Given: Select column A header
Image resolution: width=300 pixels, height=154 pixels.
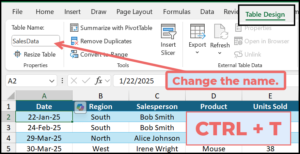Looking at the screenshot, I should pyautogui.click(x=44, y=96).
